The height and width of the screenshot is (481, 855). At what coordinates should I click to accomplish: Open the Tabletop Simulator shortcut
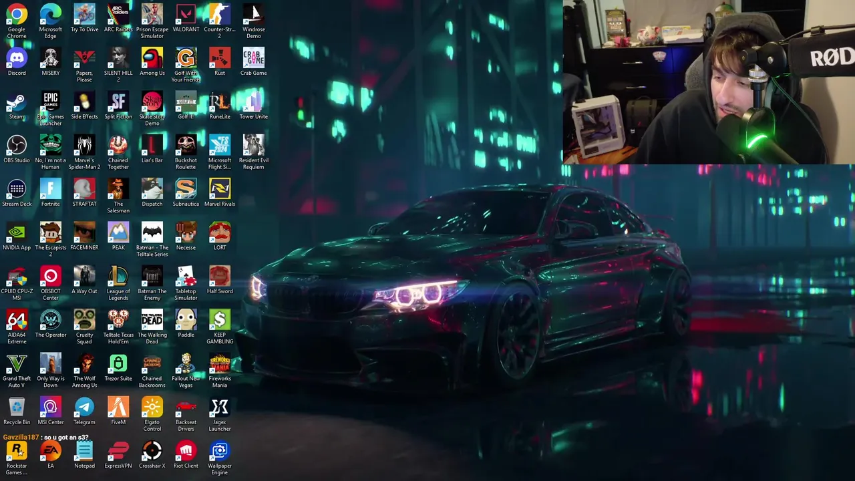click(186, 276)
